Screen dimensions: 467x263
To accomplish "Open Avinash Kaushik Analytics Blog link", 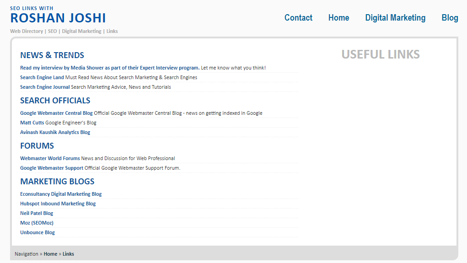I will tap(55, 132).
